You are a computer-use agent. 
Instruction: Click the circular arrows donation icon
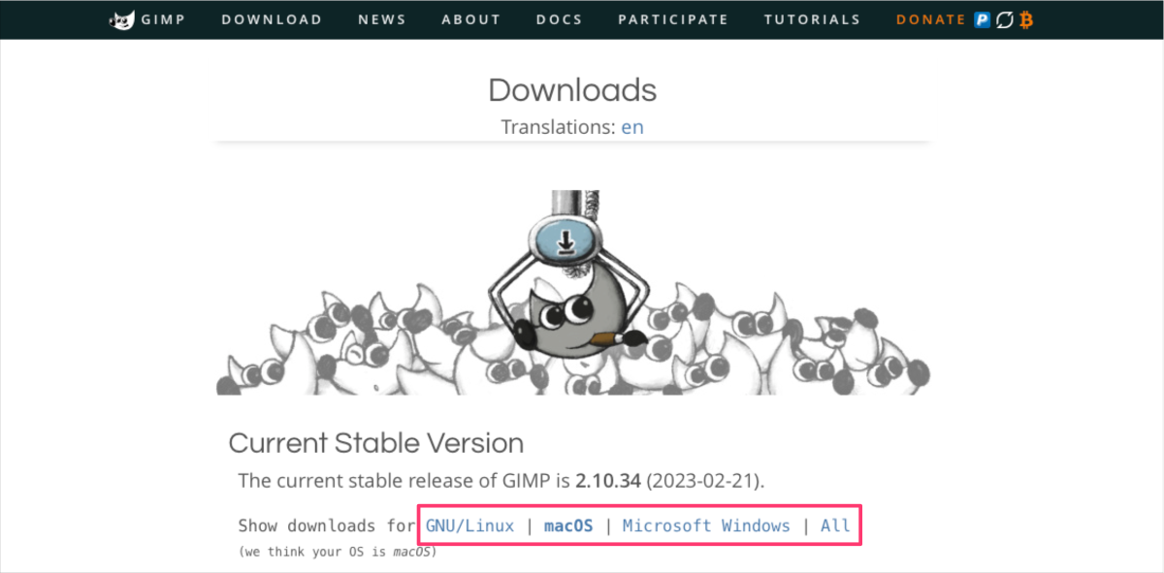[x=1003, y=19]
